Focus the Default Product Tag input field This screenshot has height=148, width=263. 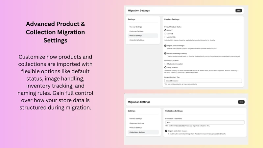(203, 81)
